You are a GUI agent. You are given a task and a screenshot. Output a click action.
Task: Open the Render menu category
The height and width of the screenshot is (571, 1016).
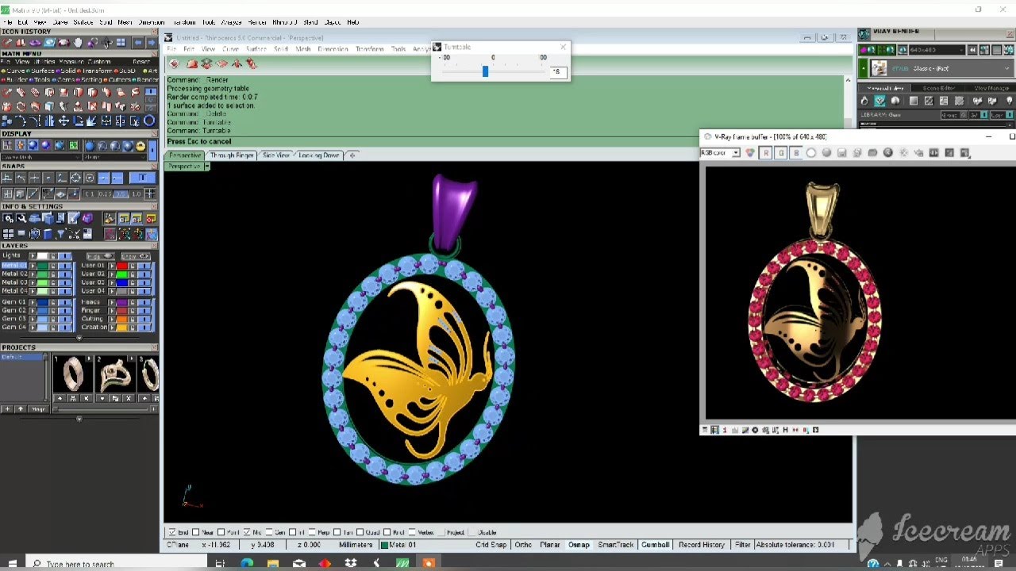[x=146, y=79]
